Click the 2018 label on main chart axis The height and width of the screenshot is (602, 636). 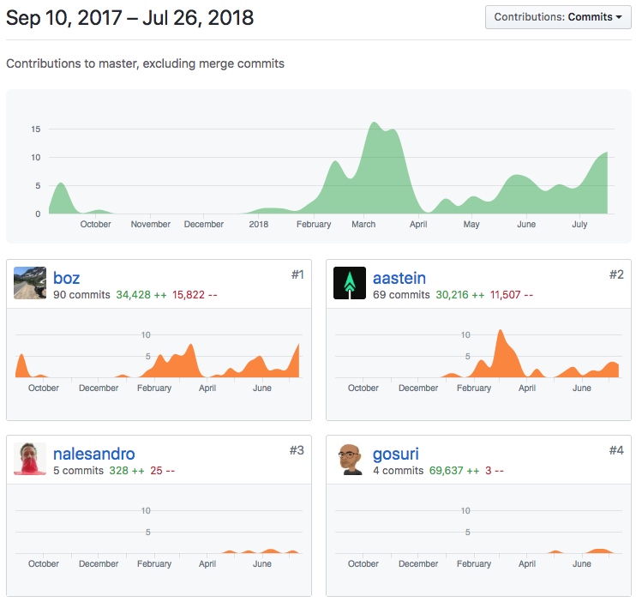click(258, 224)
